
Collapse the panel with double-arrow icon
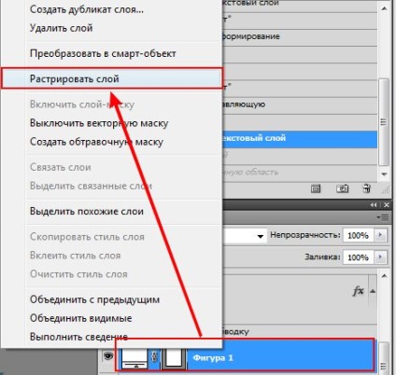pyautogui.click(x=374, y=205)
